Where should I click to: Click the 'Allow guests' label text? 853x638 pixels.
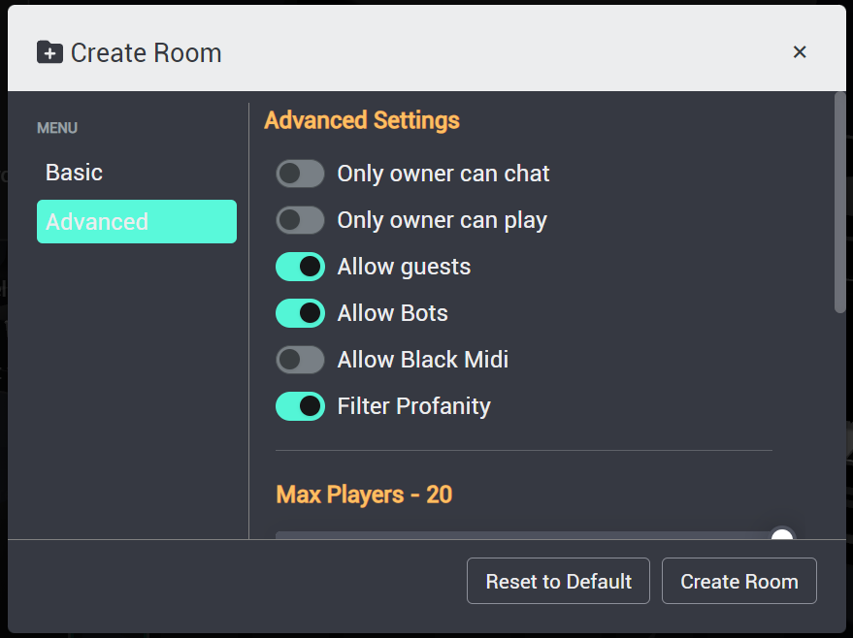click(x=405, y=267)
